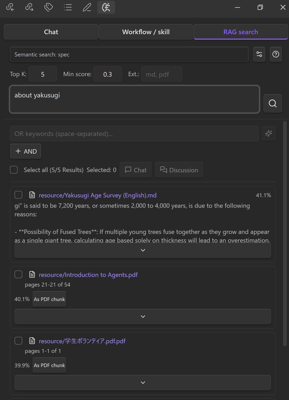Focus the Min score value field
Image resolution: width=289 pixels, height=400 pixels.
[x=107, y=74]
